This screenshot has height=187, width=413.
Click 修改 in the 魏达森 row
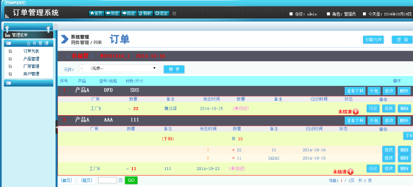[x=389, y=108]
